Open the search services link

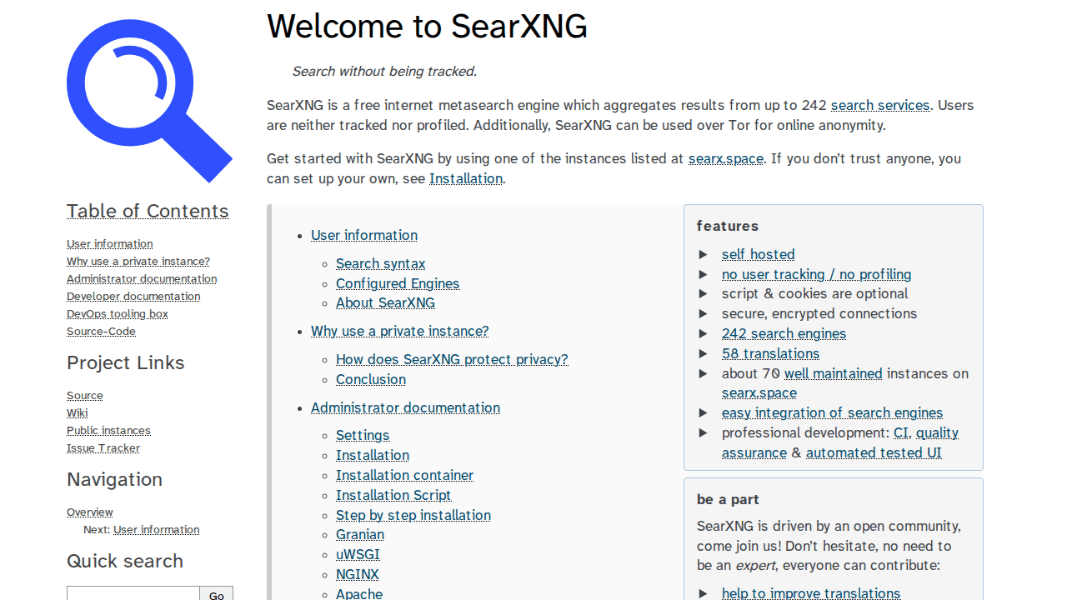[x=879, y=105]
